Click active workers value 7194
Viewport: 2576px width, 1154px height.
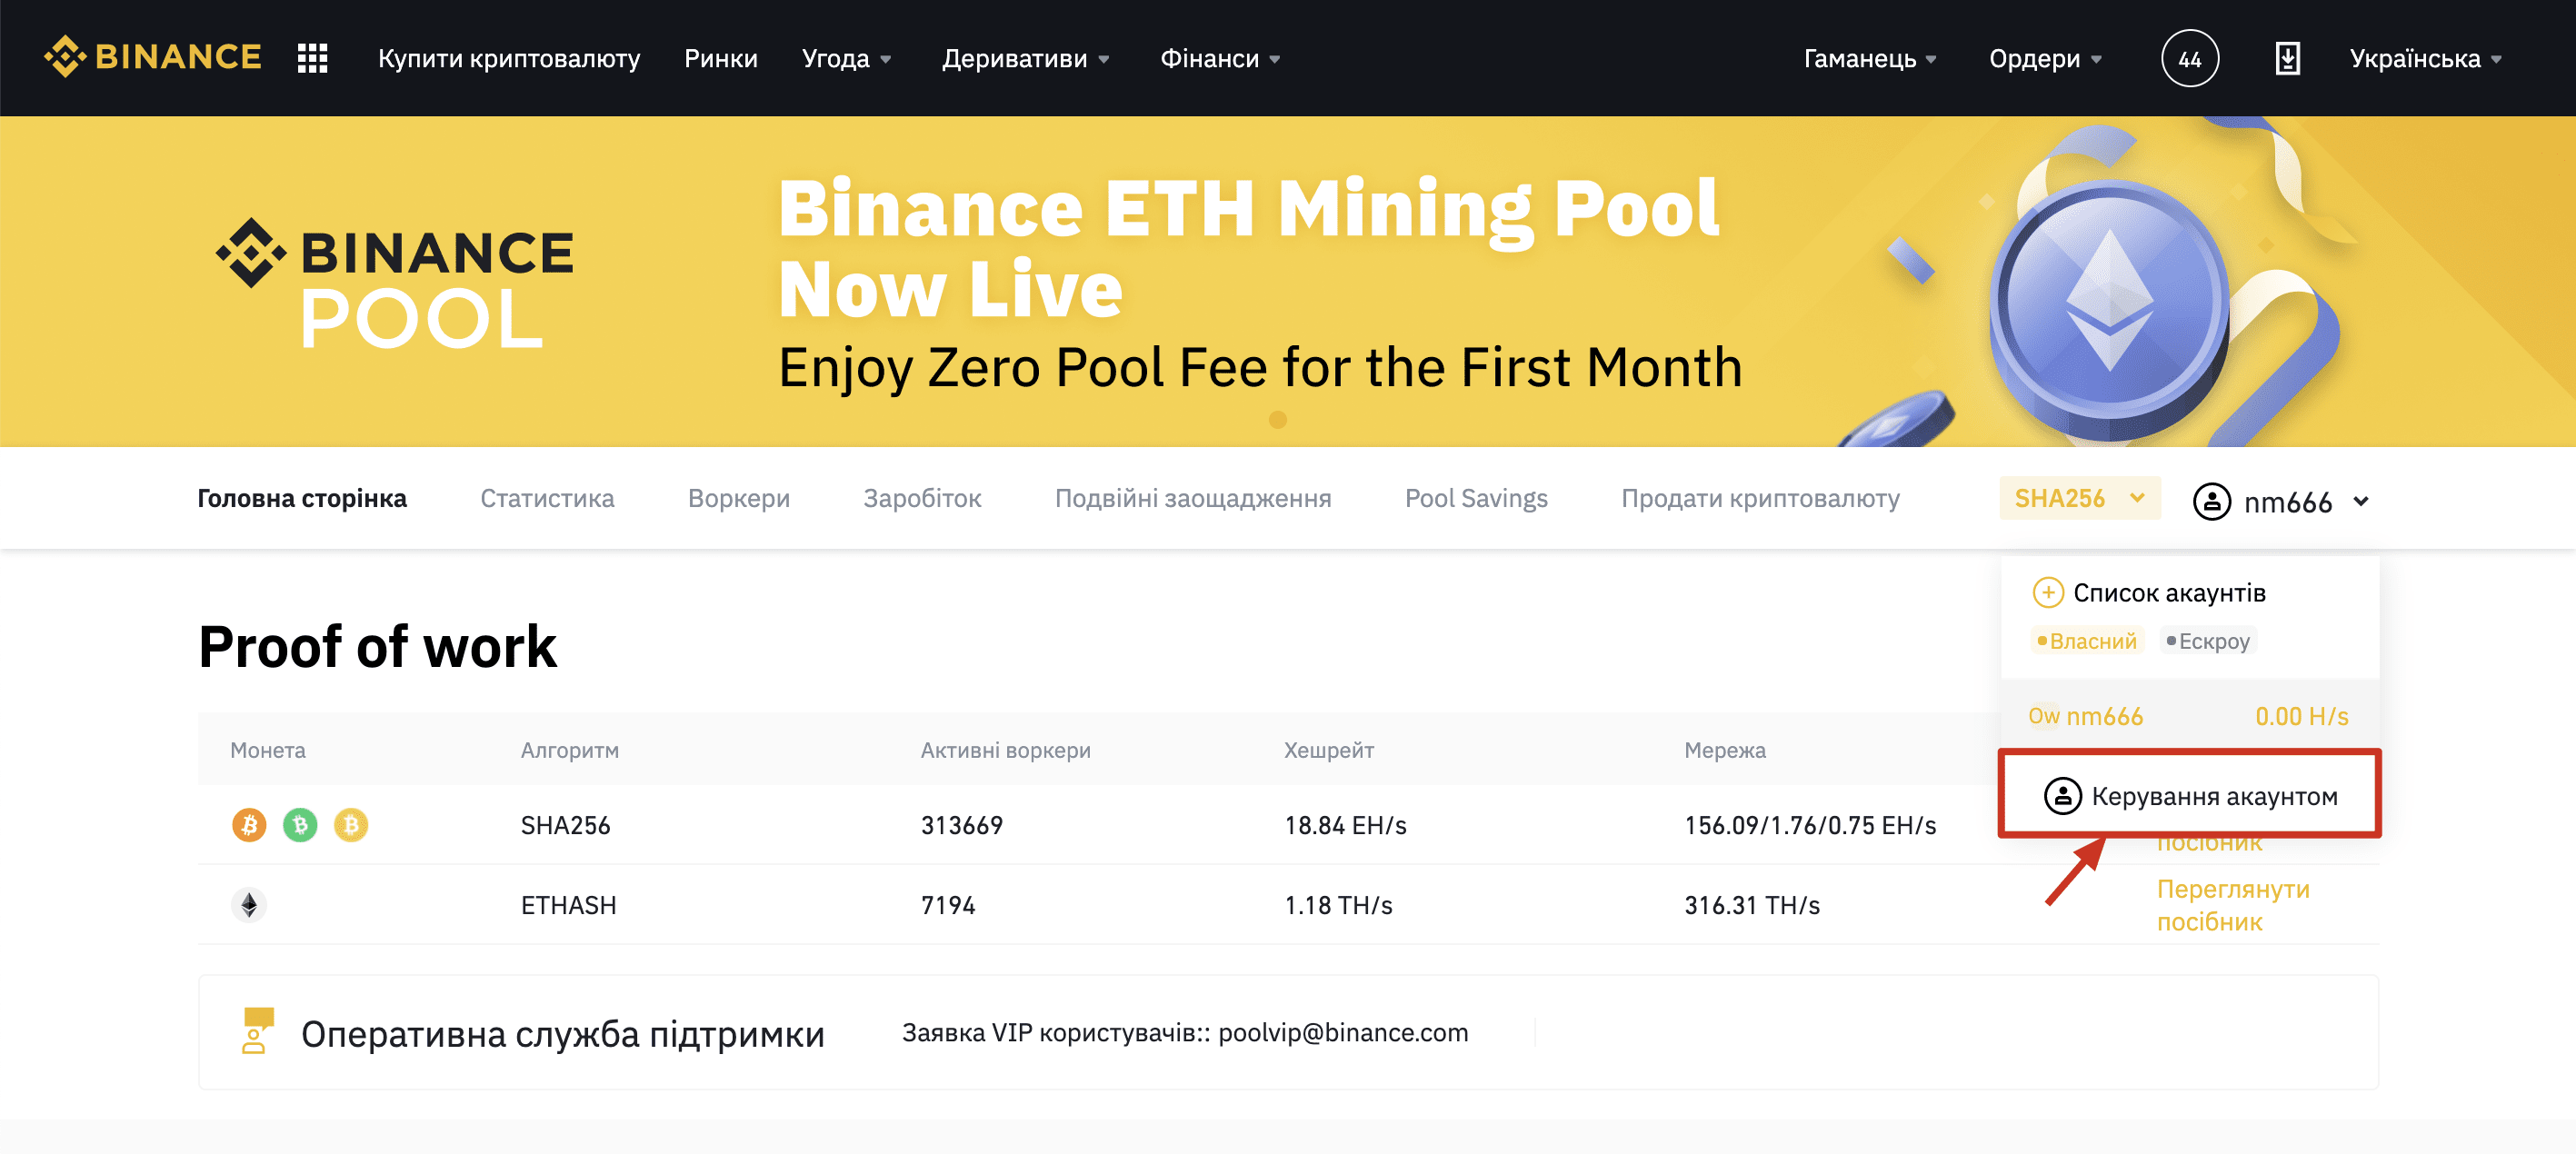coord(947,905)
